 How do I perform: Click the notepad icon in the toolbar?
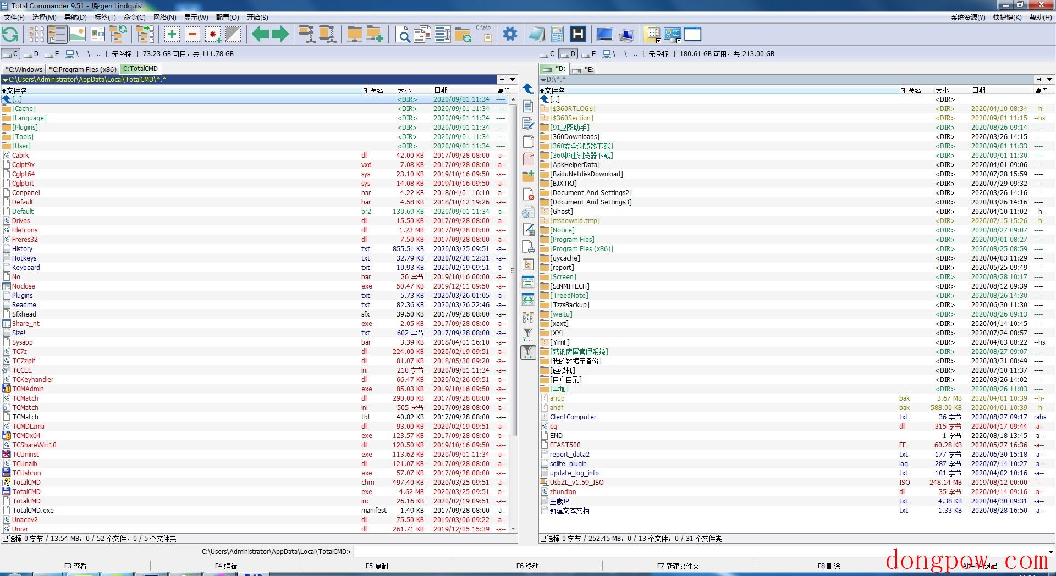(x=536, y=35)
